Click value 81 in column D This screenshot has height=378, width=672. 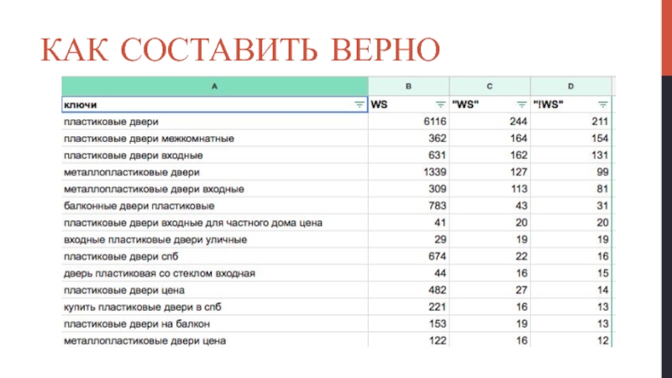(602, 189)
